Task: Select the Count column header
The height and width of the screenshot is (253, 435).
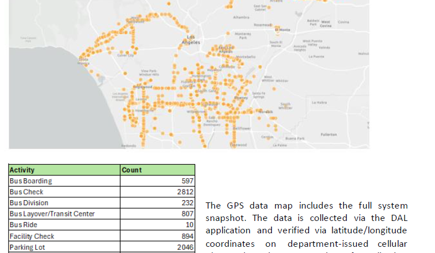Action: click(x=132, y=170)
